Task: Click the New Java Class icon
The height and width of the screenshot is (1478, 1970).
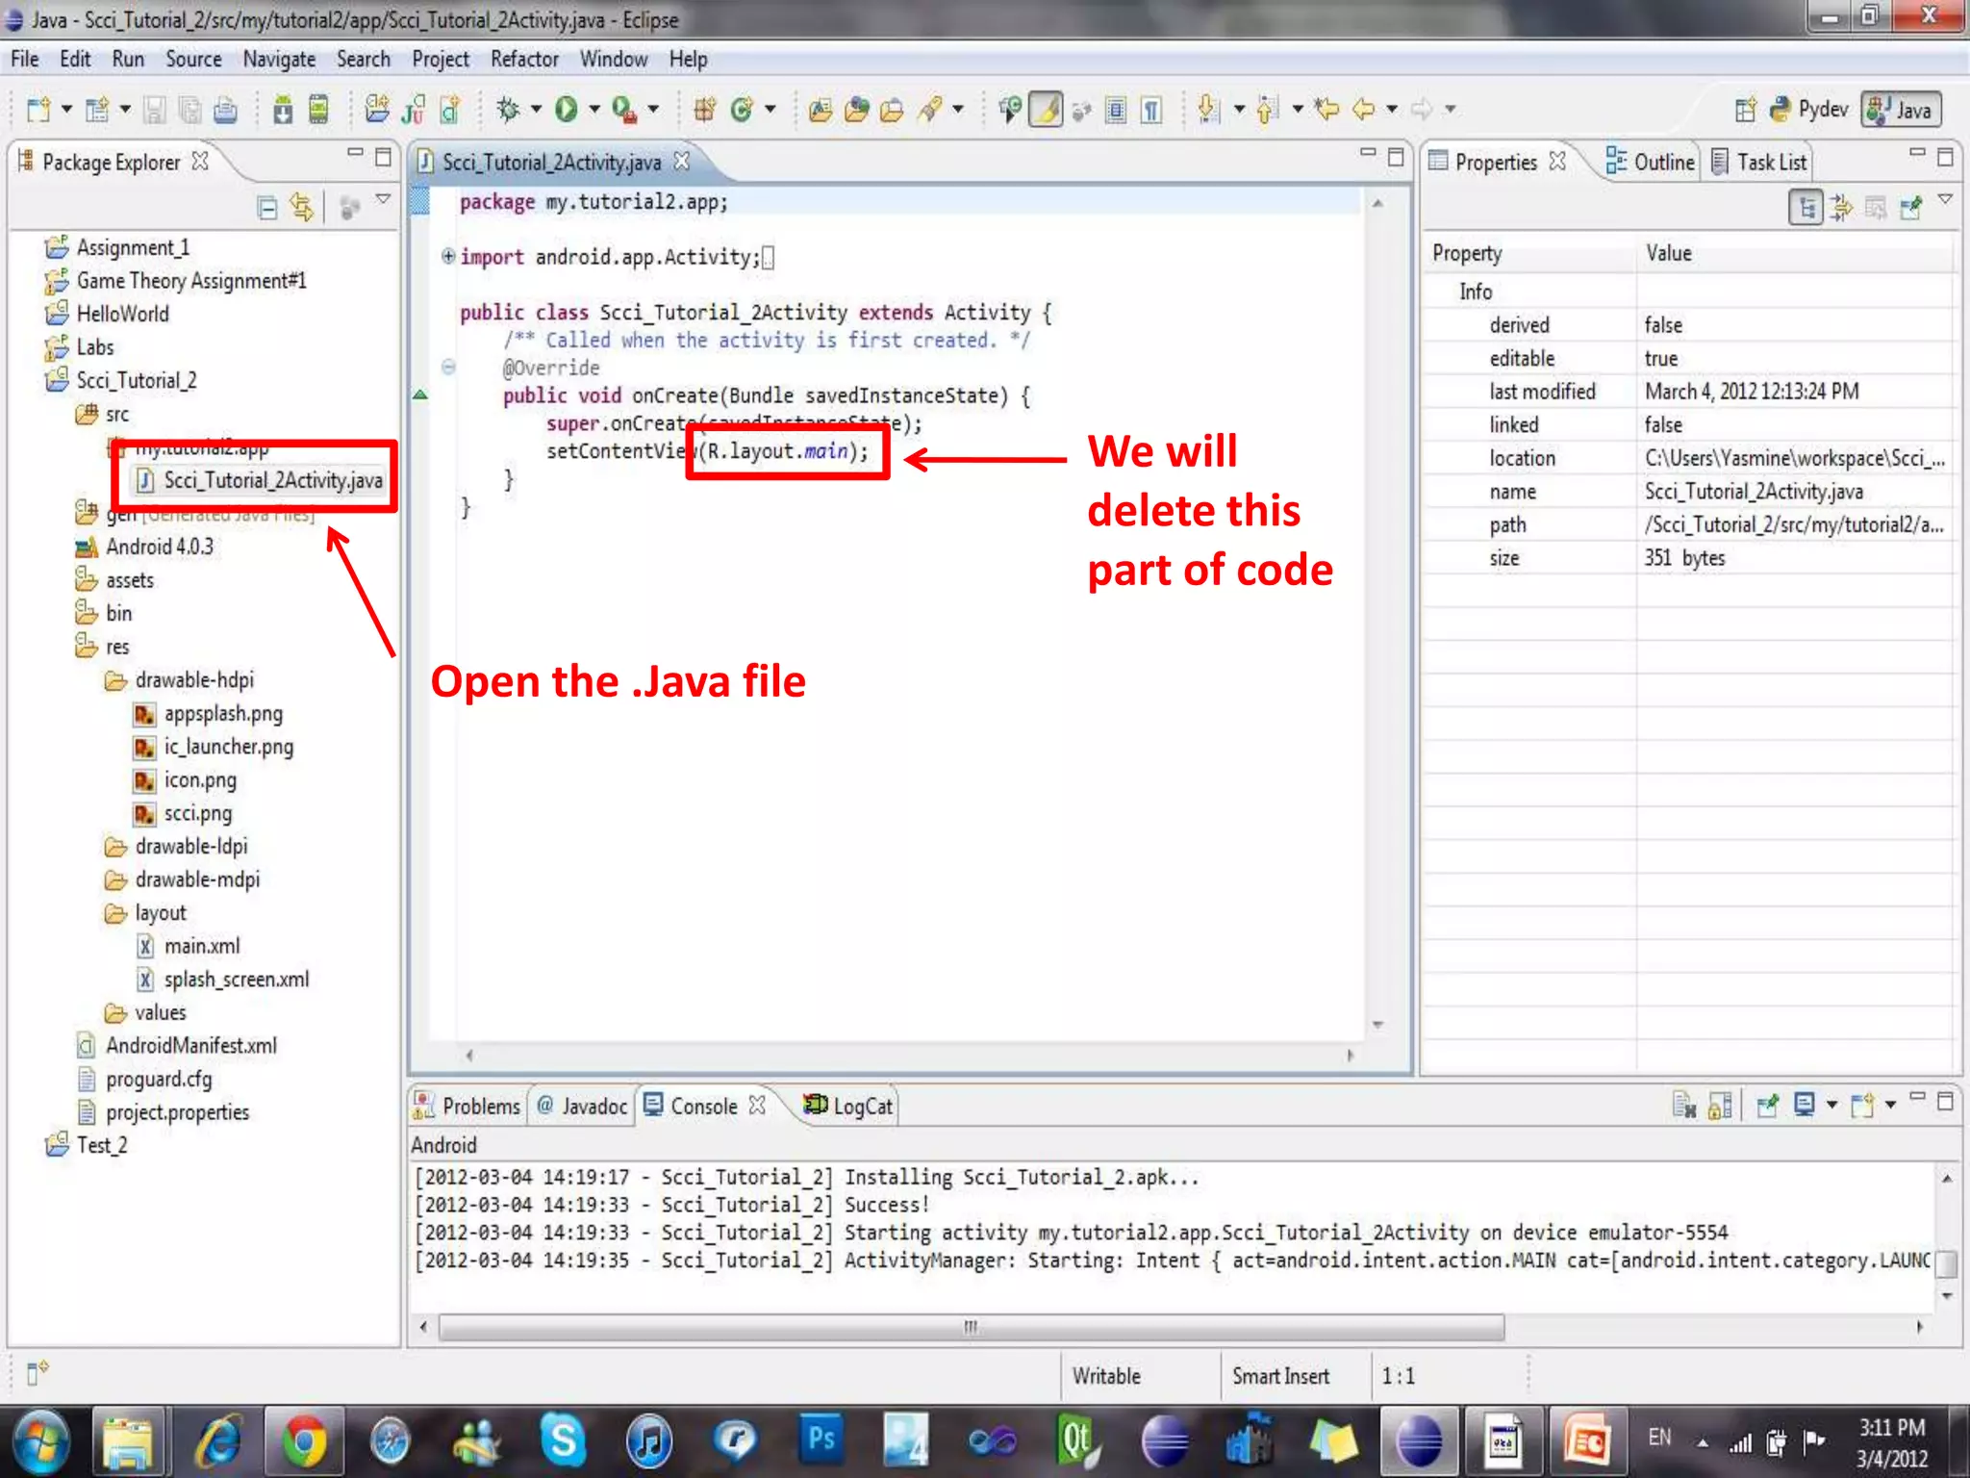Action: (x=741, y=110)
